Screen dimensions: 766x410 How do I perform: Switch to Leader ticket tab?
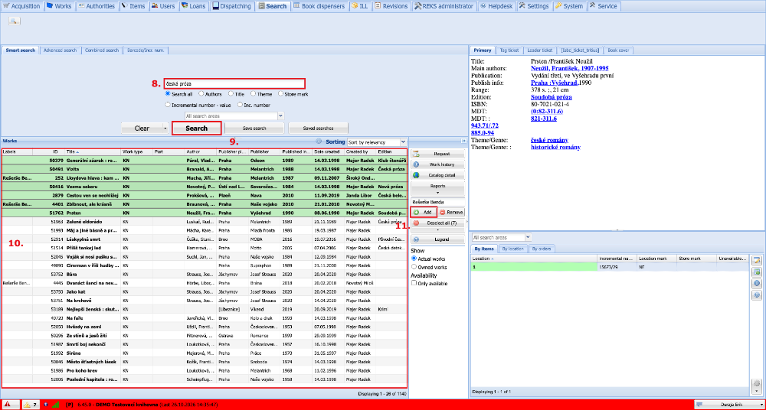[540, 50]
